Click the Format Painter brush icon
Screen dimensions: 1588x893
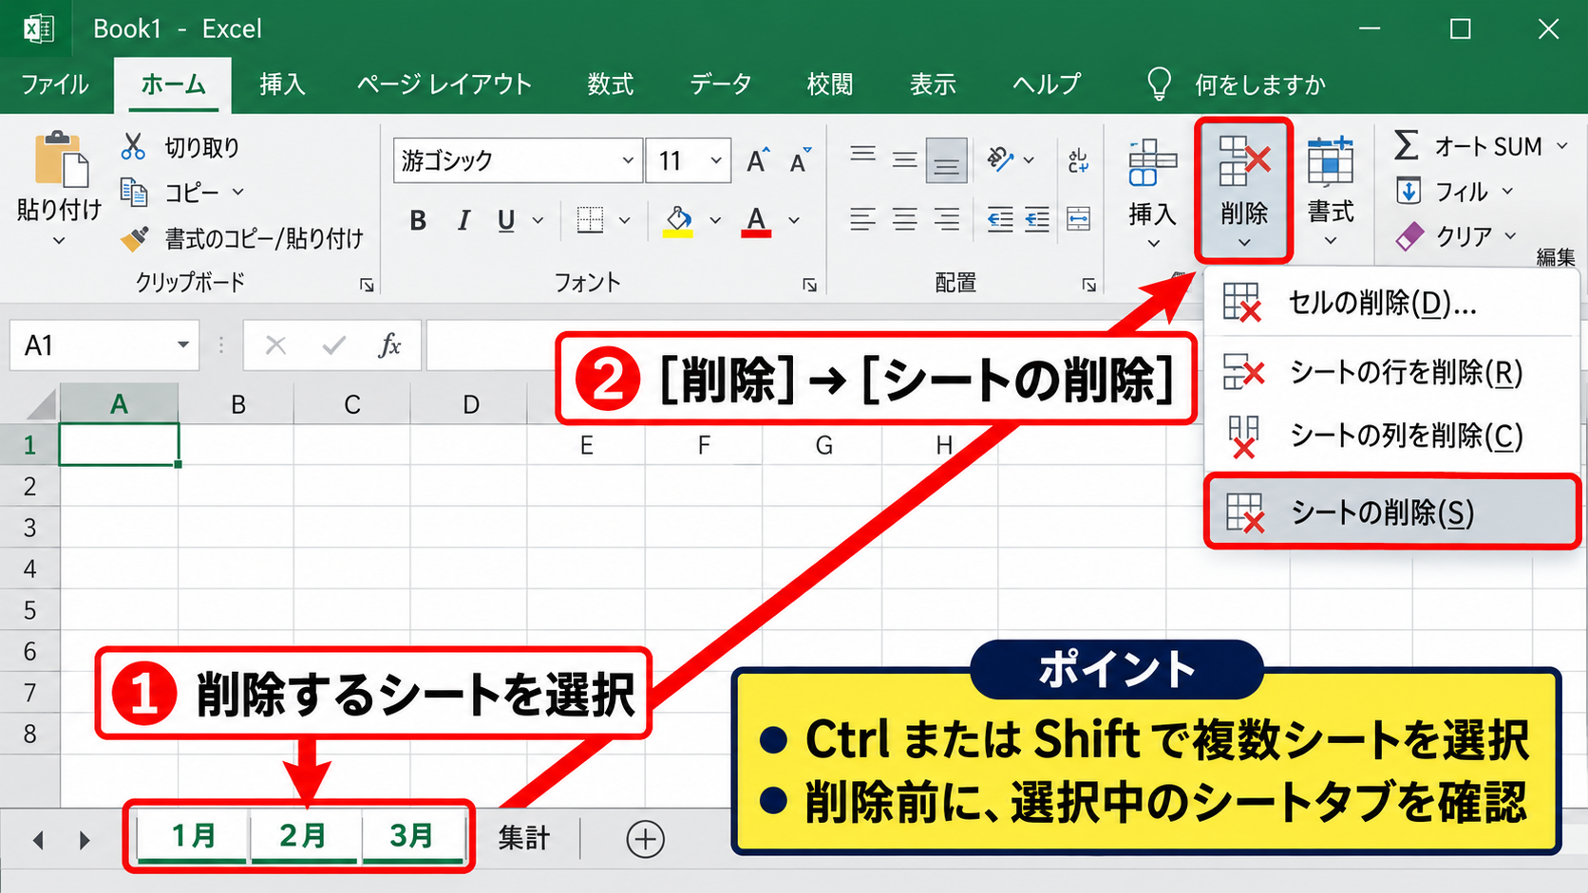click(x=134, y=238)
